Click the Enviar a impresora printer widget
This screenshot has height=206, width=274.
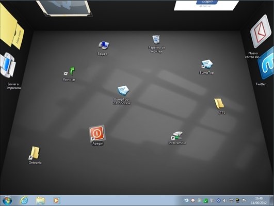tap(8, 65)
